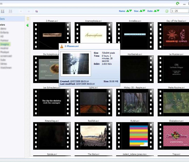Click the round green previous page icon

tap(167, 11)
